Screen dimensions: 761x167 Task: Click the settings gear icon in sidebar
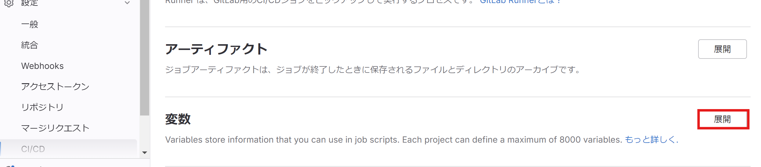click(x=9, y=3)
